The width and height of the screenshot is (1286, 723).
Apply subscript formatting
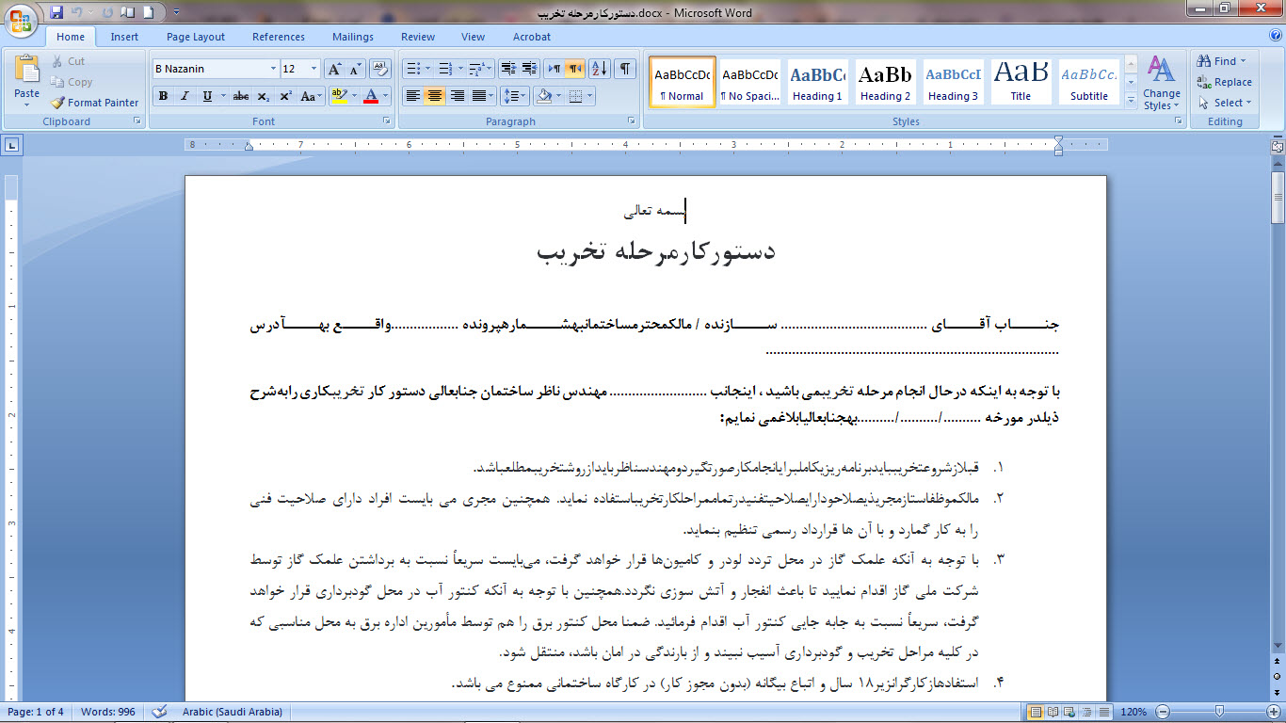(264, 96)
